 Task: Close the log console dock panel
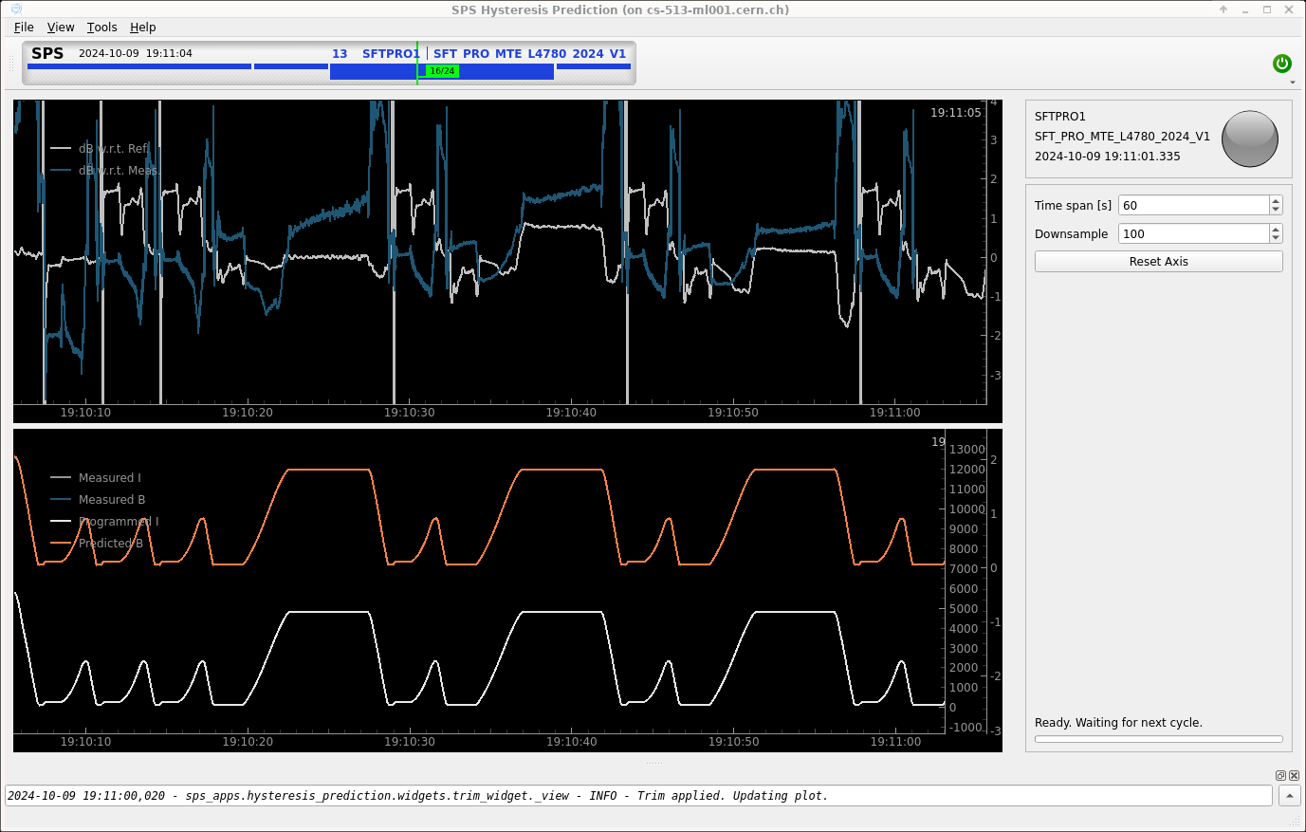click(1294, 775)
